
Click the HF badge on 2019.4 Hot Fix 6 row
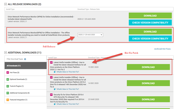pyautogui.click(x=51, y=77)
